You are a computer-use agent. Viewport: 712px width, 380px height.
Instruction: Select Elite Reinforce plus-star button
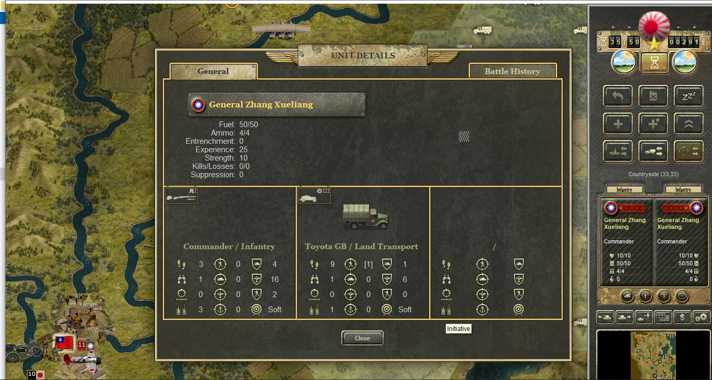click(x=653, y=124)
